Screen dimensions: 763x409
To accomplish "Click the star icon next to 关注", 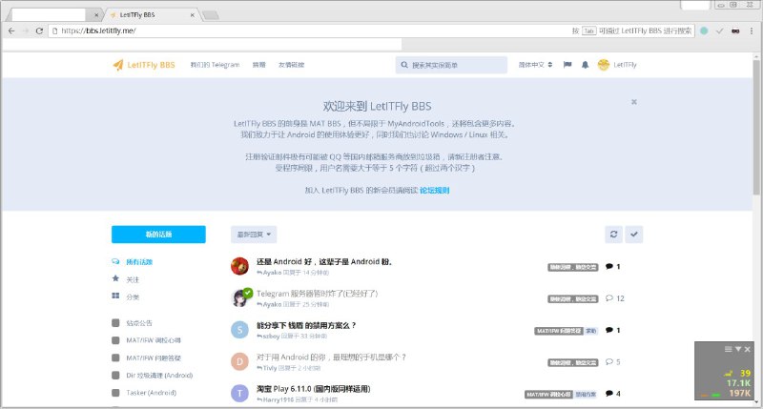I will tap(115, 278).
